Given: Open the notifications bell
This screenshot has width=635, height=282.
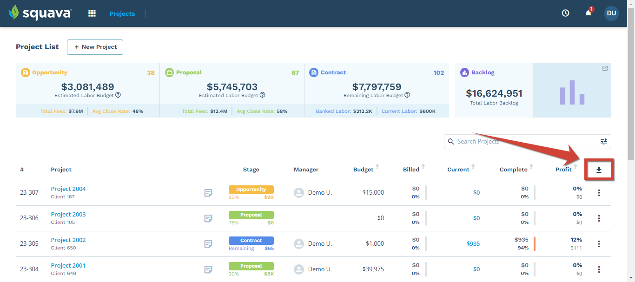Looking at the screenshot, I should (x=588, y=13).
